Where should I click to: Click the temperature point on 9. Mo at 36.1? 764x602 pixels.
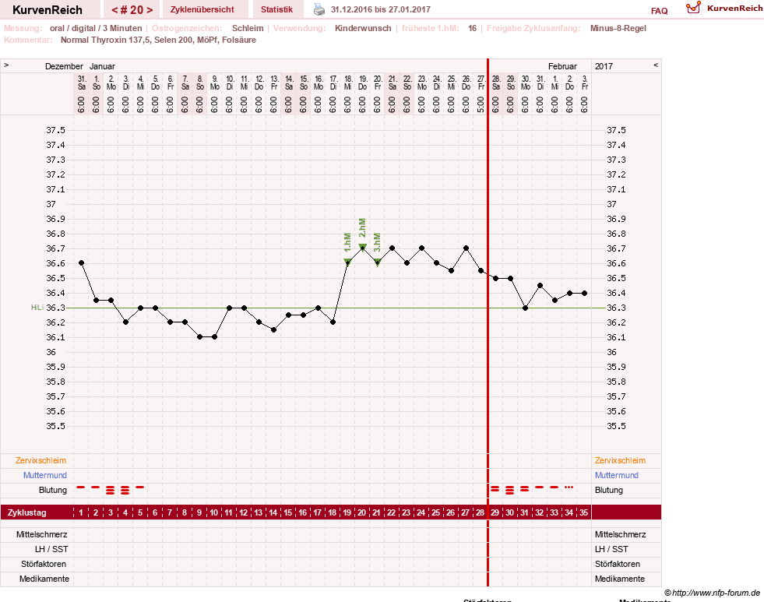tap(214, 336)
